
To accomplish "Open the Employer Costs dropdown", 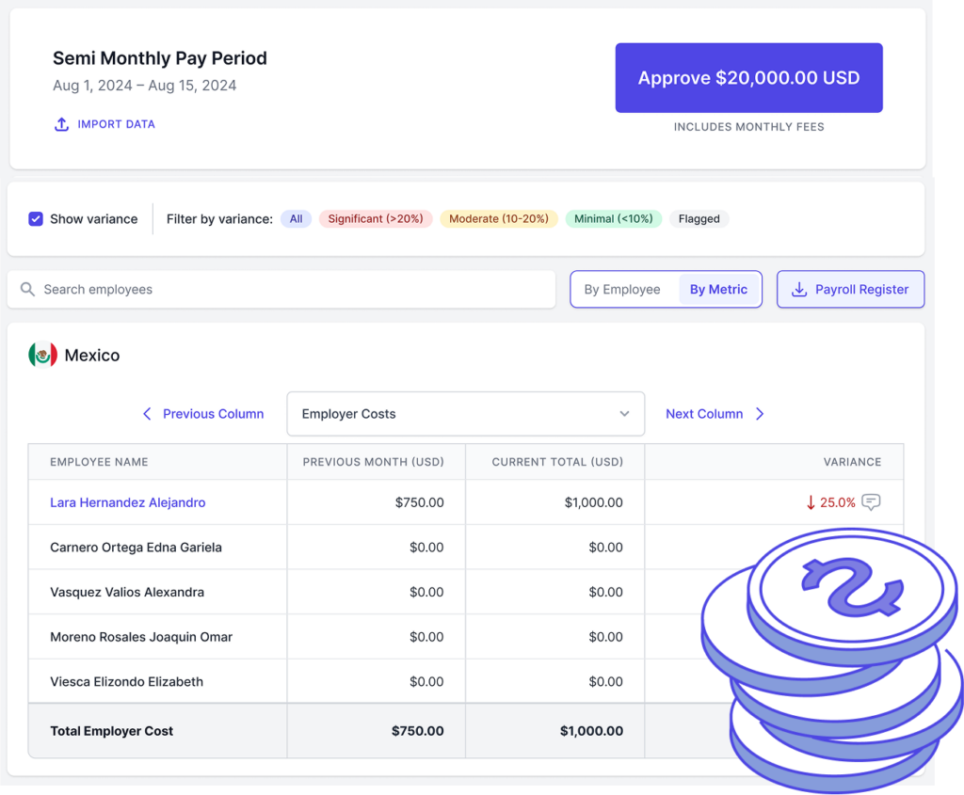I will (x=465, y=414).
